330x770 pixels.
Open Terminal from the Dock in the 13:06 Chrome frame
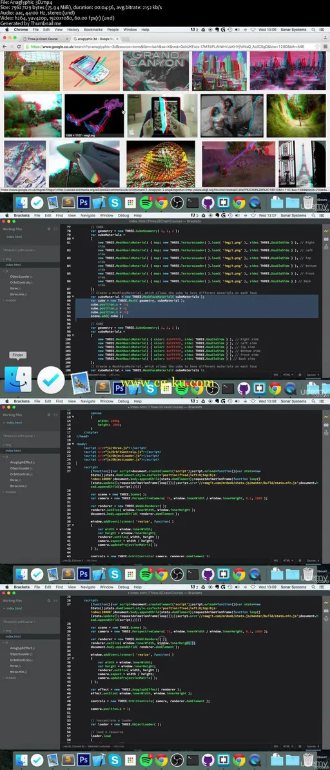[193, 202]
